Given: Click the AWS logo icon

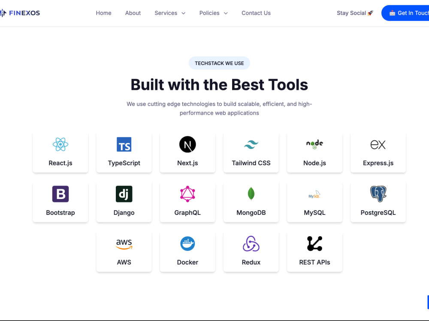Looking at the screenshot, I should point(124,244).
